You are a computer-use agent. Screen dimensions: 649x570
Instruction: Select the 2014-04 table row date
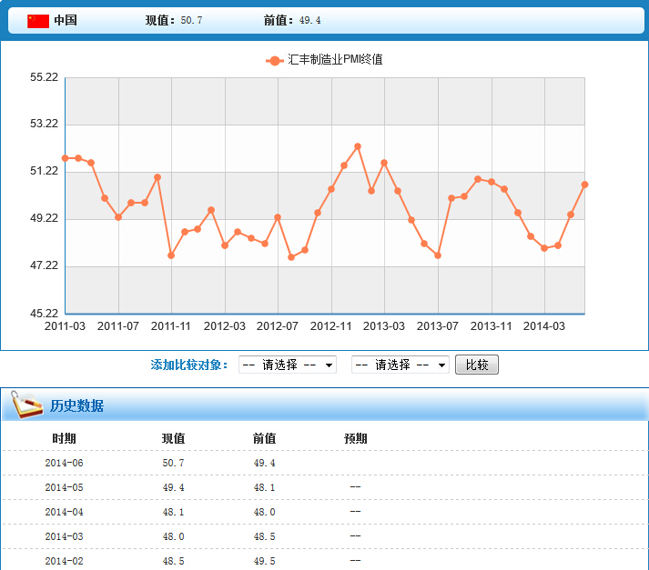pos(64,513)
